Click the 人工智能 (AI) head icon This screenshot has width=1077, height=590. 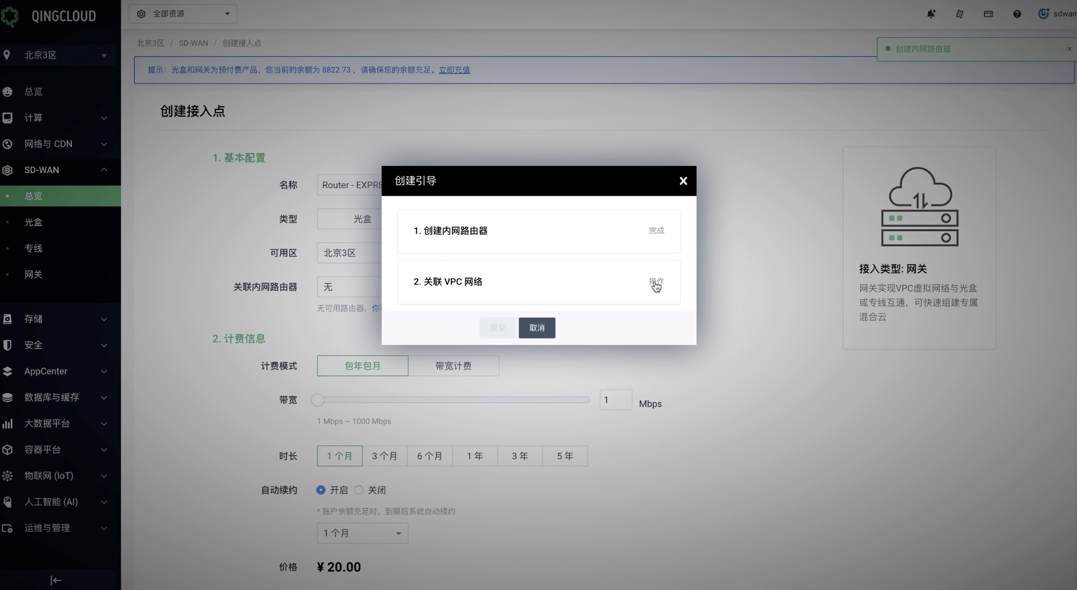point(8,502)
